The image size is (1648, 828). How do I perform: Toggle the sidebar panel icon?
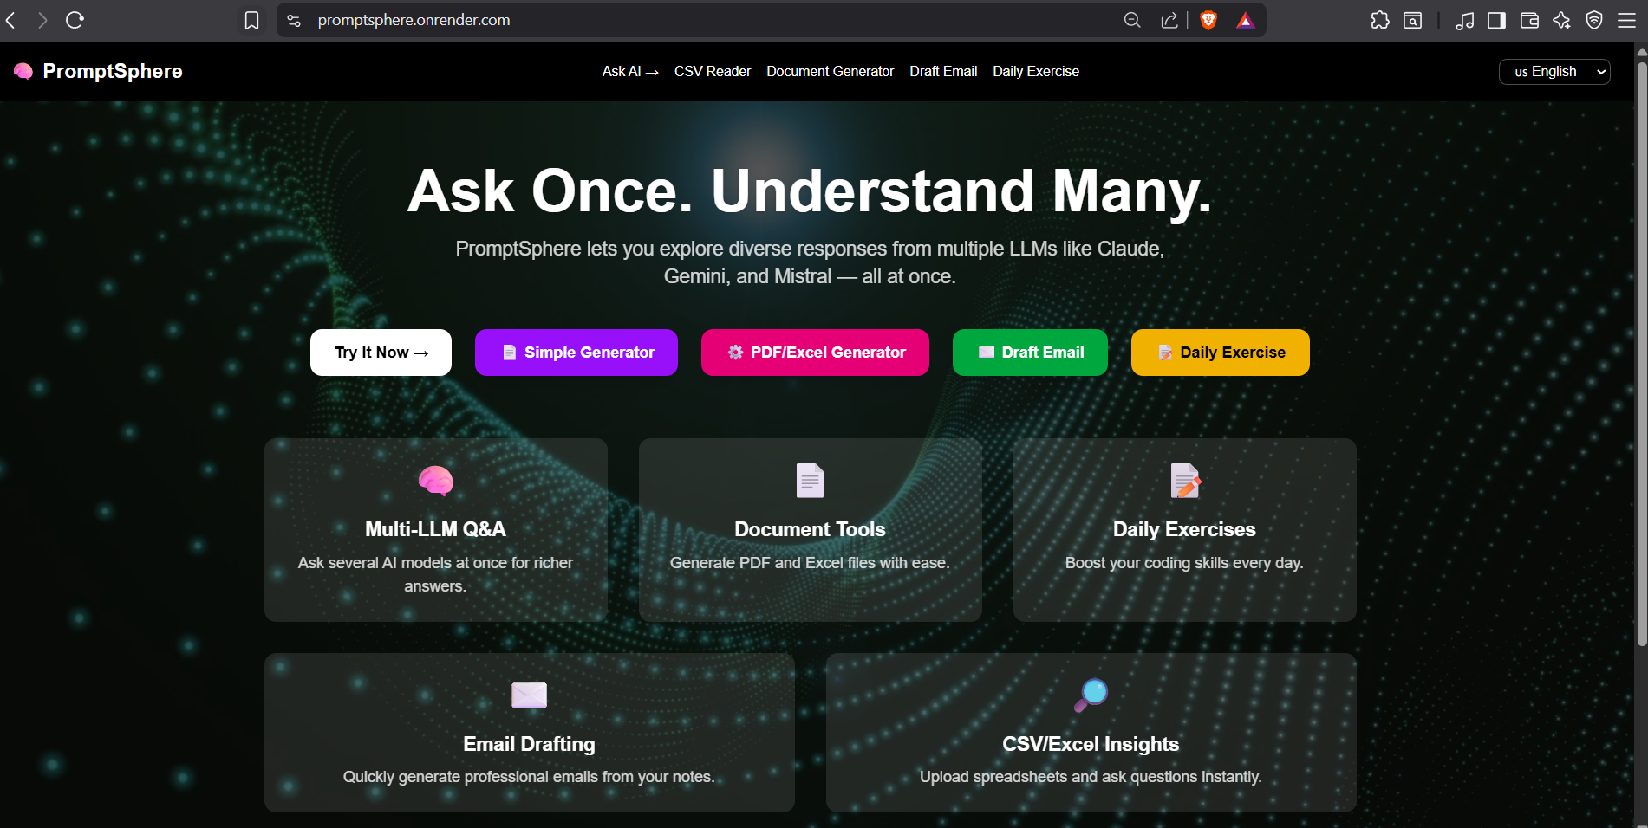[x=1496, y=20]
